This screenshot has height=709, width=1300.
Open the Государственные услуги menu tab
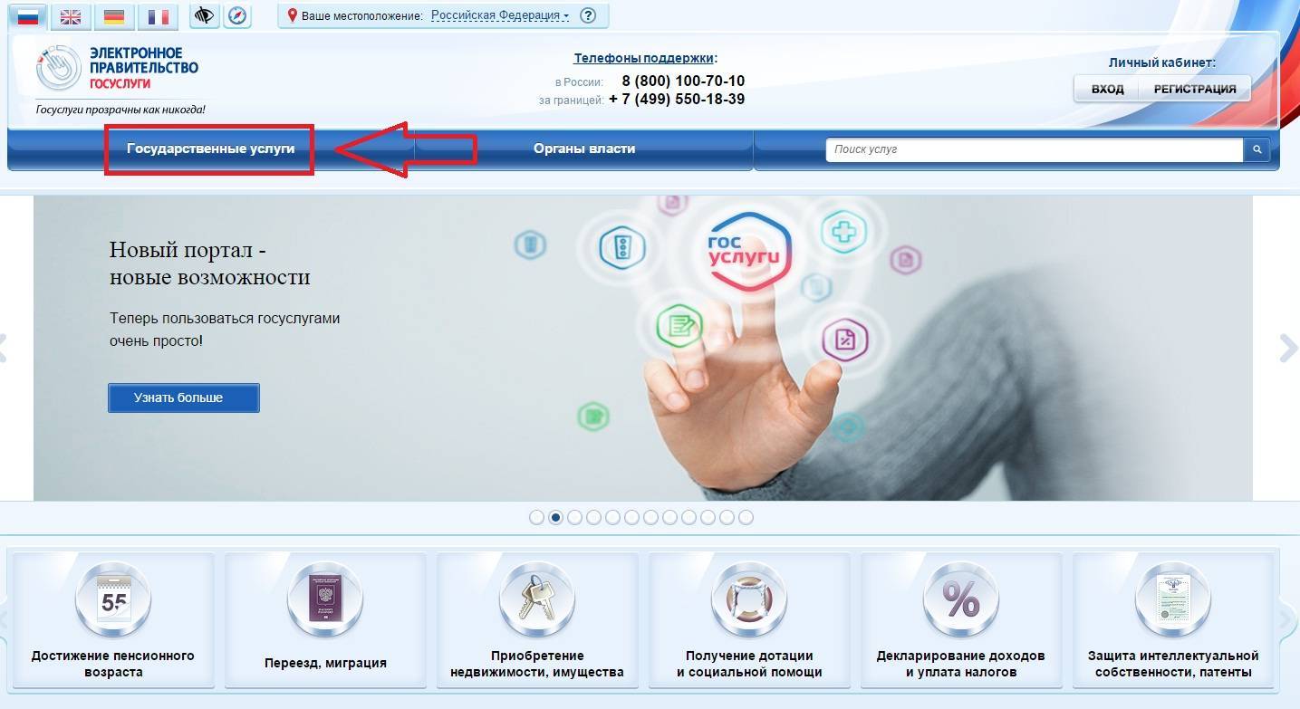pyautogui.click(x=210, y=149)
